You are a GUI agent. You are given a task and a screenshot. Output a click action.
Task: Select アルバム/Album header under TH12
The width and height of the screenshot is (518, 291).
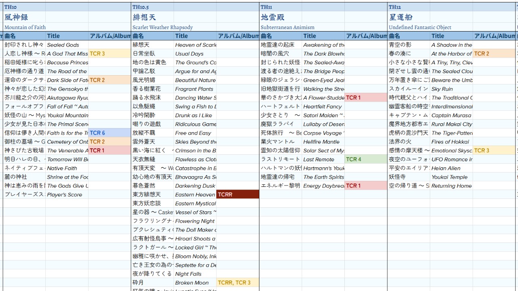(495, 36)
